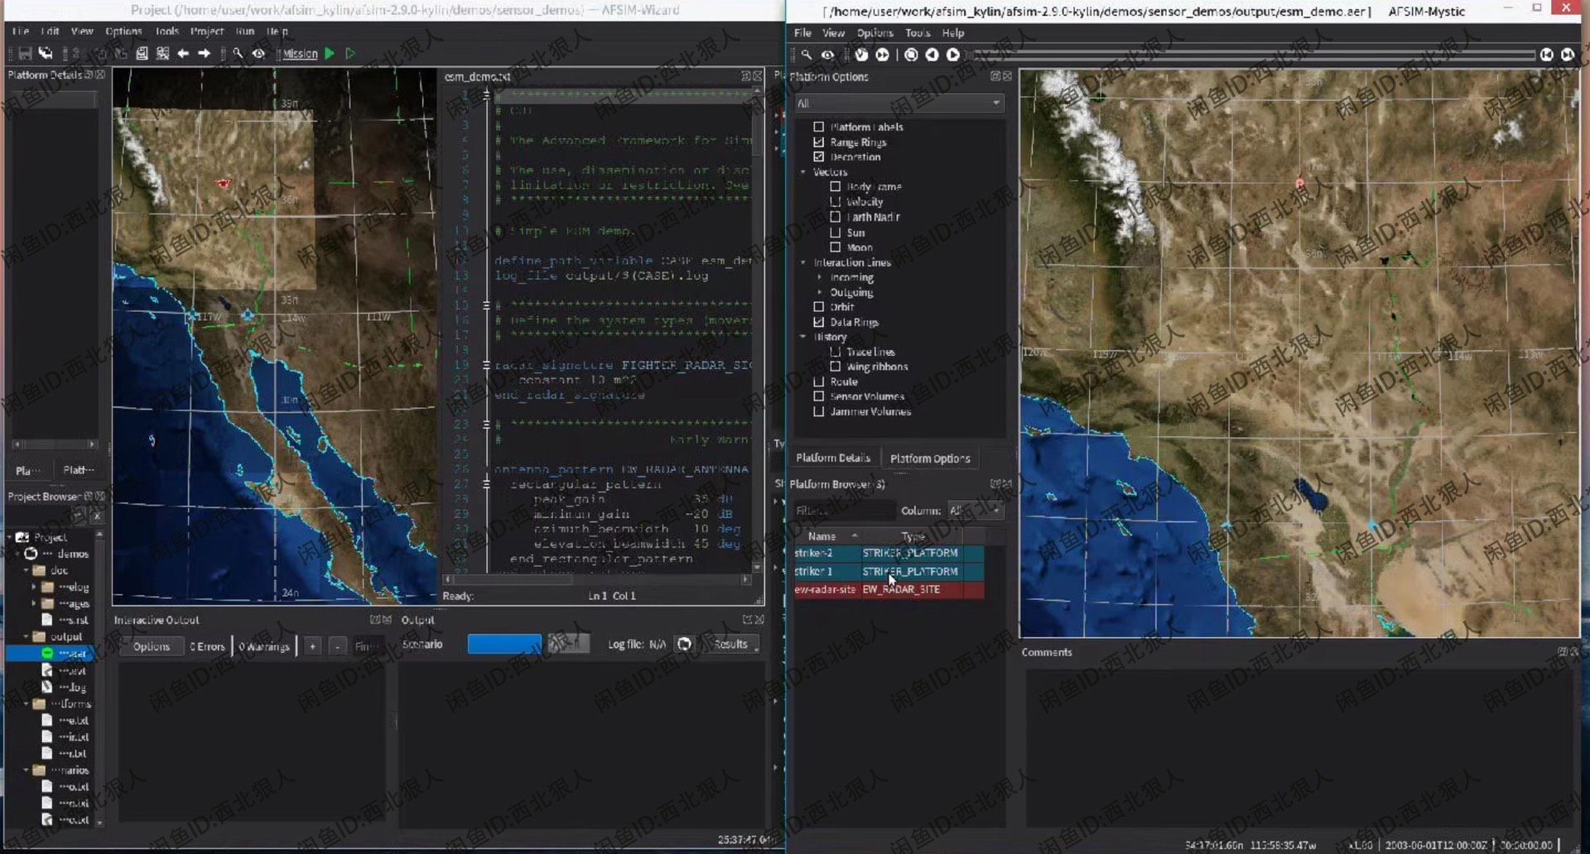This screenshot has width=1590, height=854.
Task: Toggle the Sensor Volumes checkbox
Action: tap(819, 396)
